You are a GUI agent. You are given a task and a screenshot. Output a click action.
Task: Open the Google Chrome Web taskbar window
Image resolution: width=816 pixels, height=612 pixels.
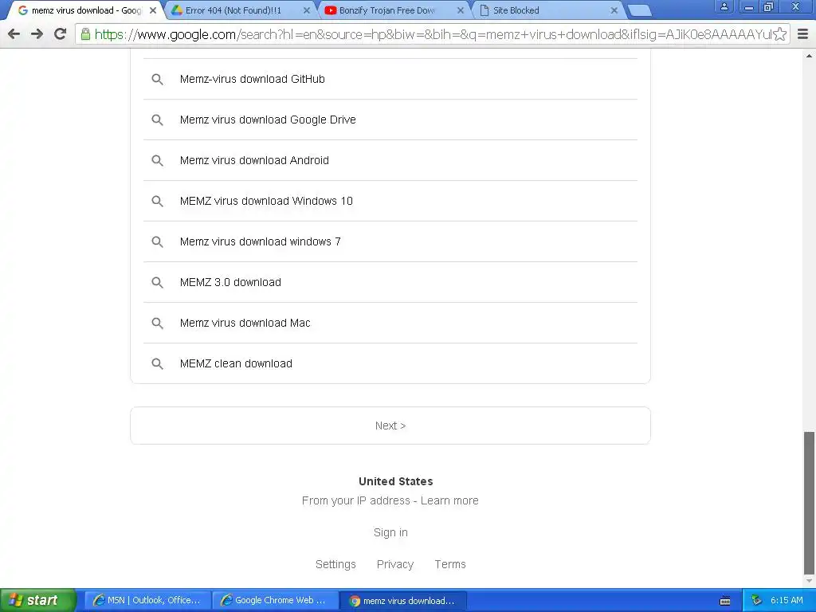(275, 601)
